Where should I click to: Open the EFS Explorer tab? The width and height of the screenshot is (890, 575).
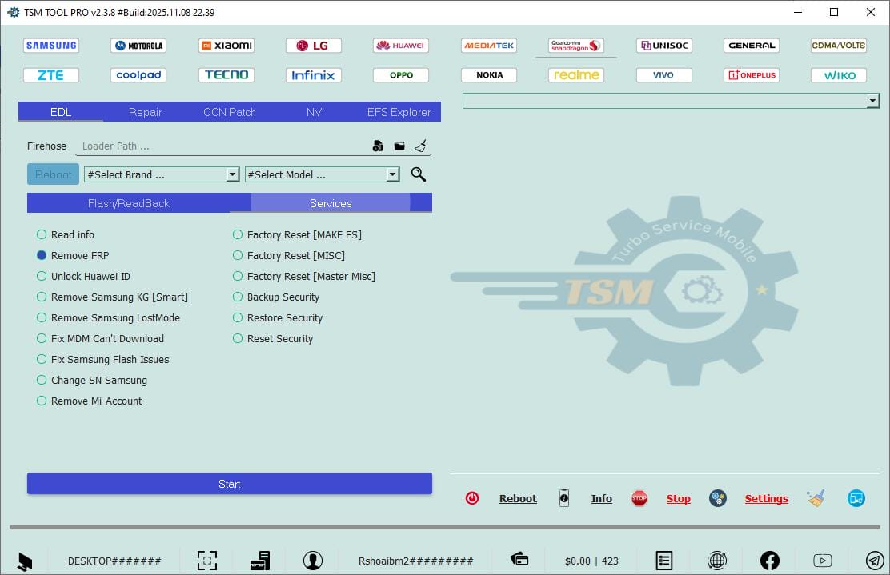[x=399, y=112]
